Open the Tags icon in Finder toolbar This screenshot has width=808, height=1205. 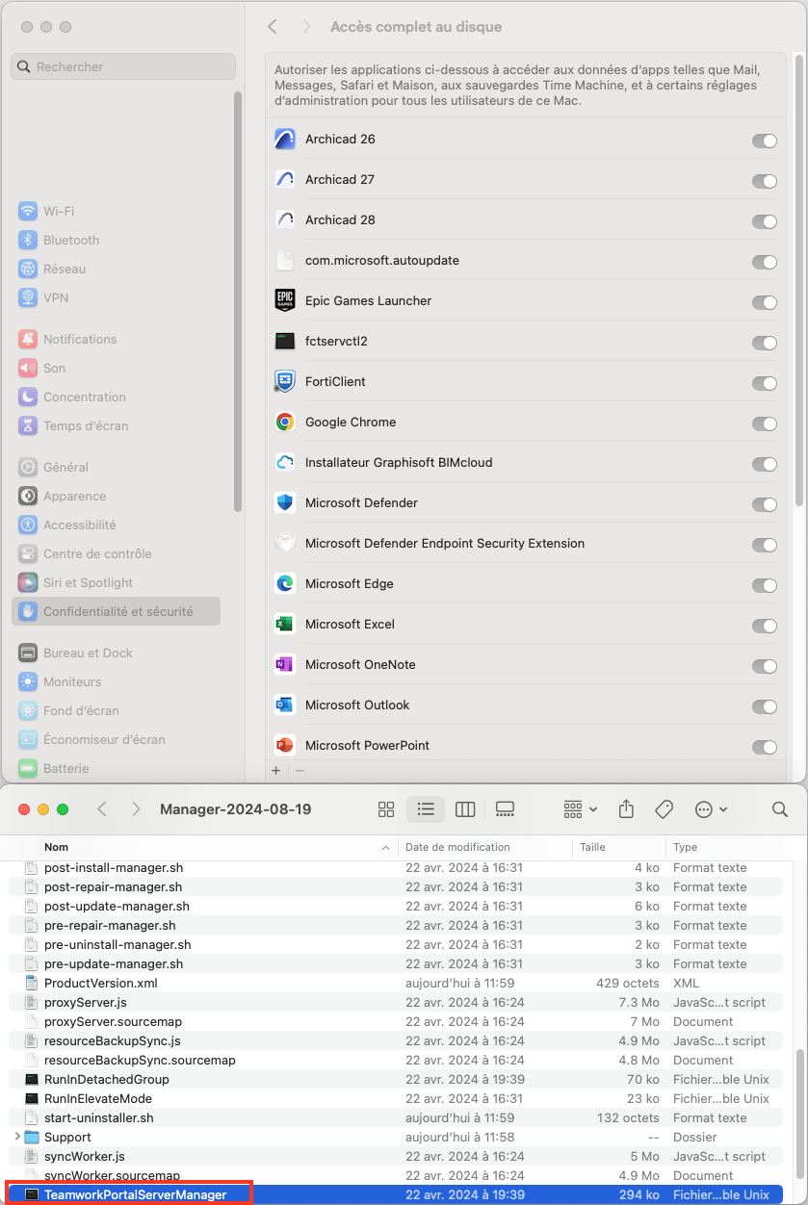[664, 809]
